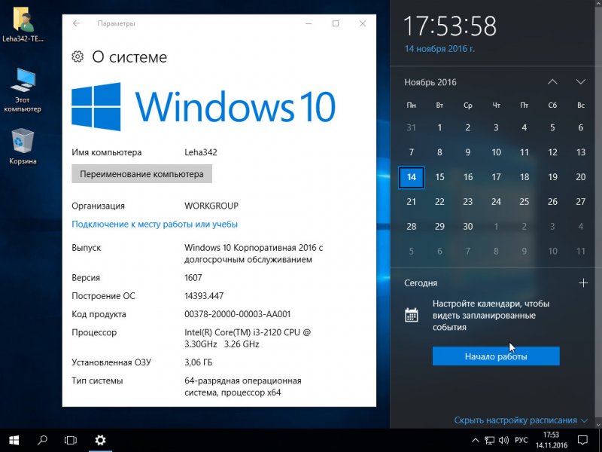The height and width of the screenshot is (452, 602).
Task: Click the Сегодня heading
Action: pyautogui.click(x=421, y=283)
